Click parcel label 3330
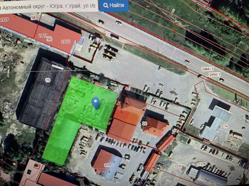Viewport: 249px width, 186px height. [x=6, y=179]
